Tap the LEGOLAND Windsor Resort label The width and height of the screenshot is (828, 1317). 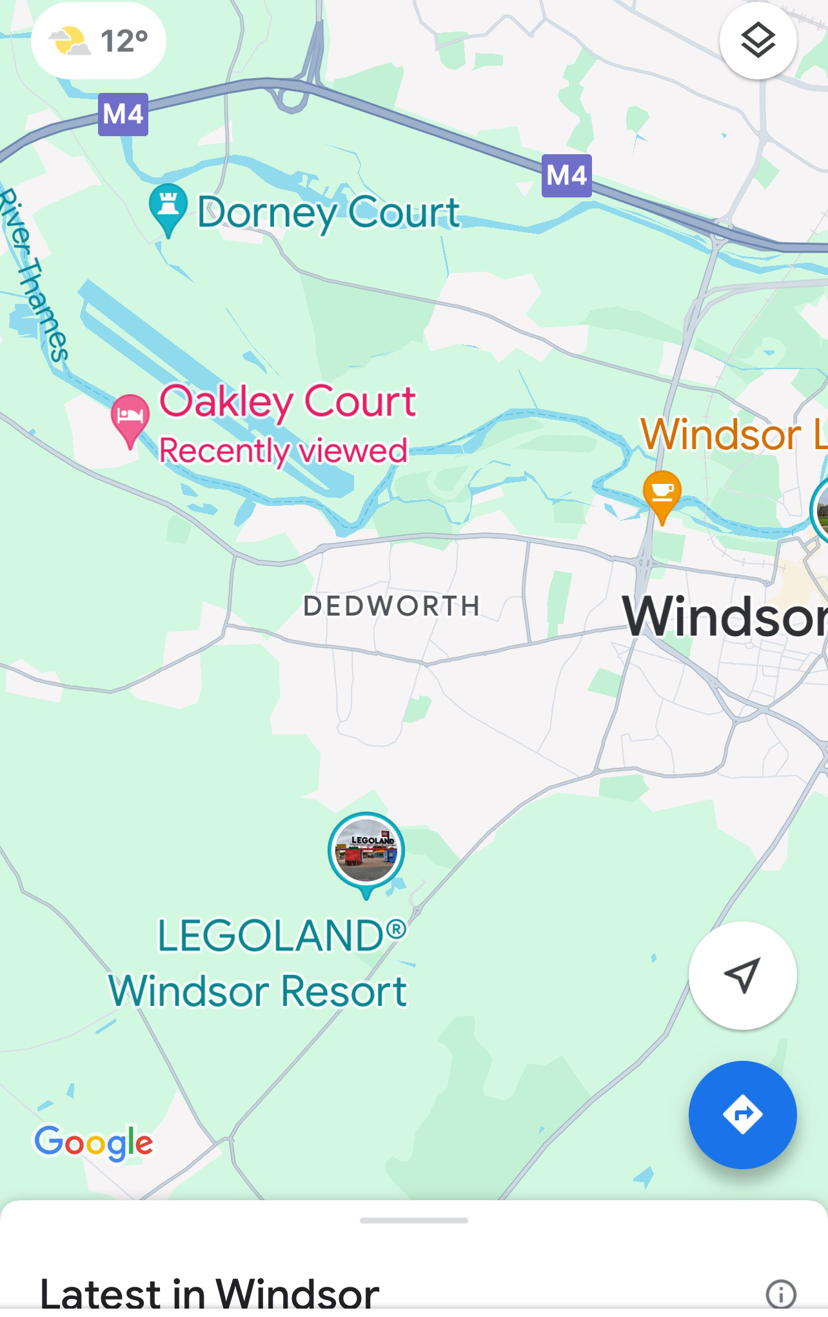pos(258,963)
